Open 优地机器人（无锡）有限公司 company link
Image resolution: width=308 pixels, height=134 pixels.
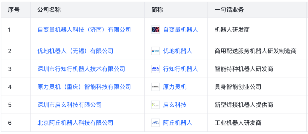[75, 51]
